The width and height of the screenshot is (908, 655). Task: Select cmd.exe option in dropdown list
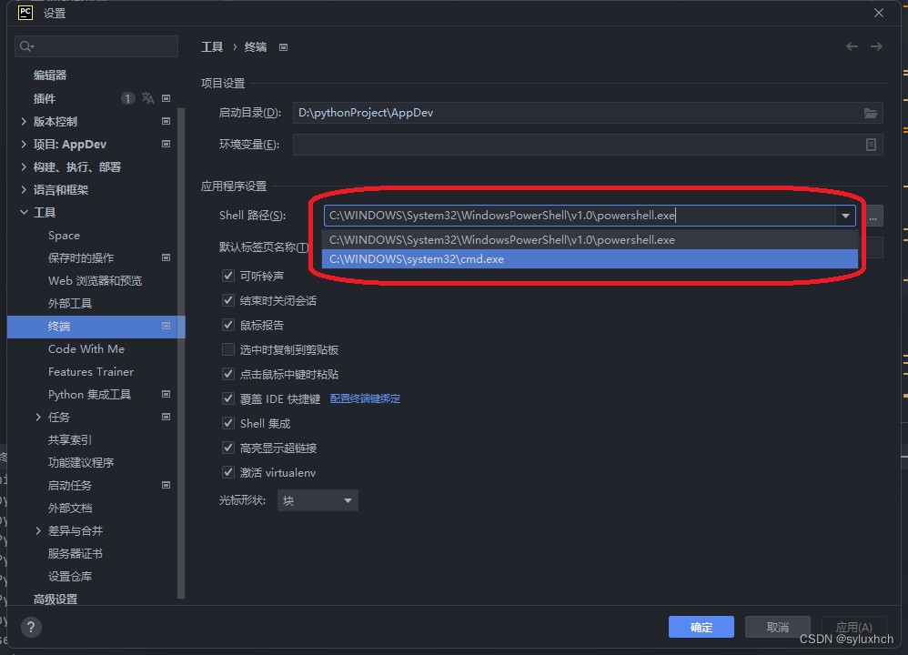coord(590,259)
